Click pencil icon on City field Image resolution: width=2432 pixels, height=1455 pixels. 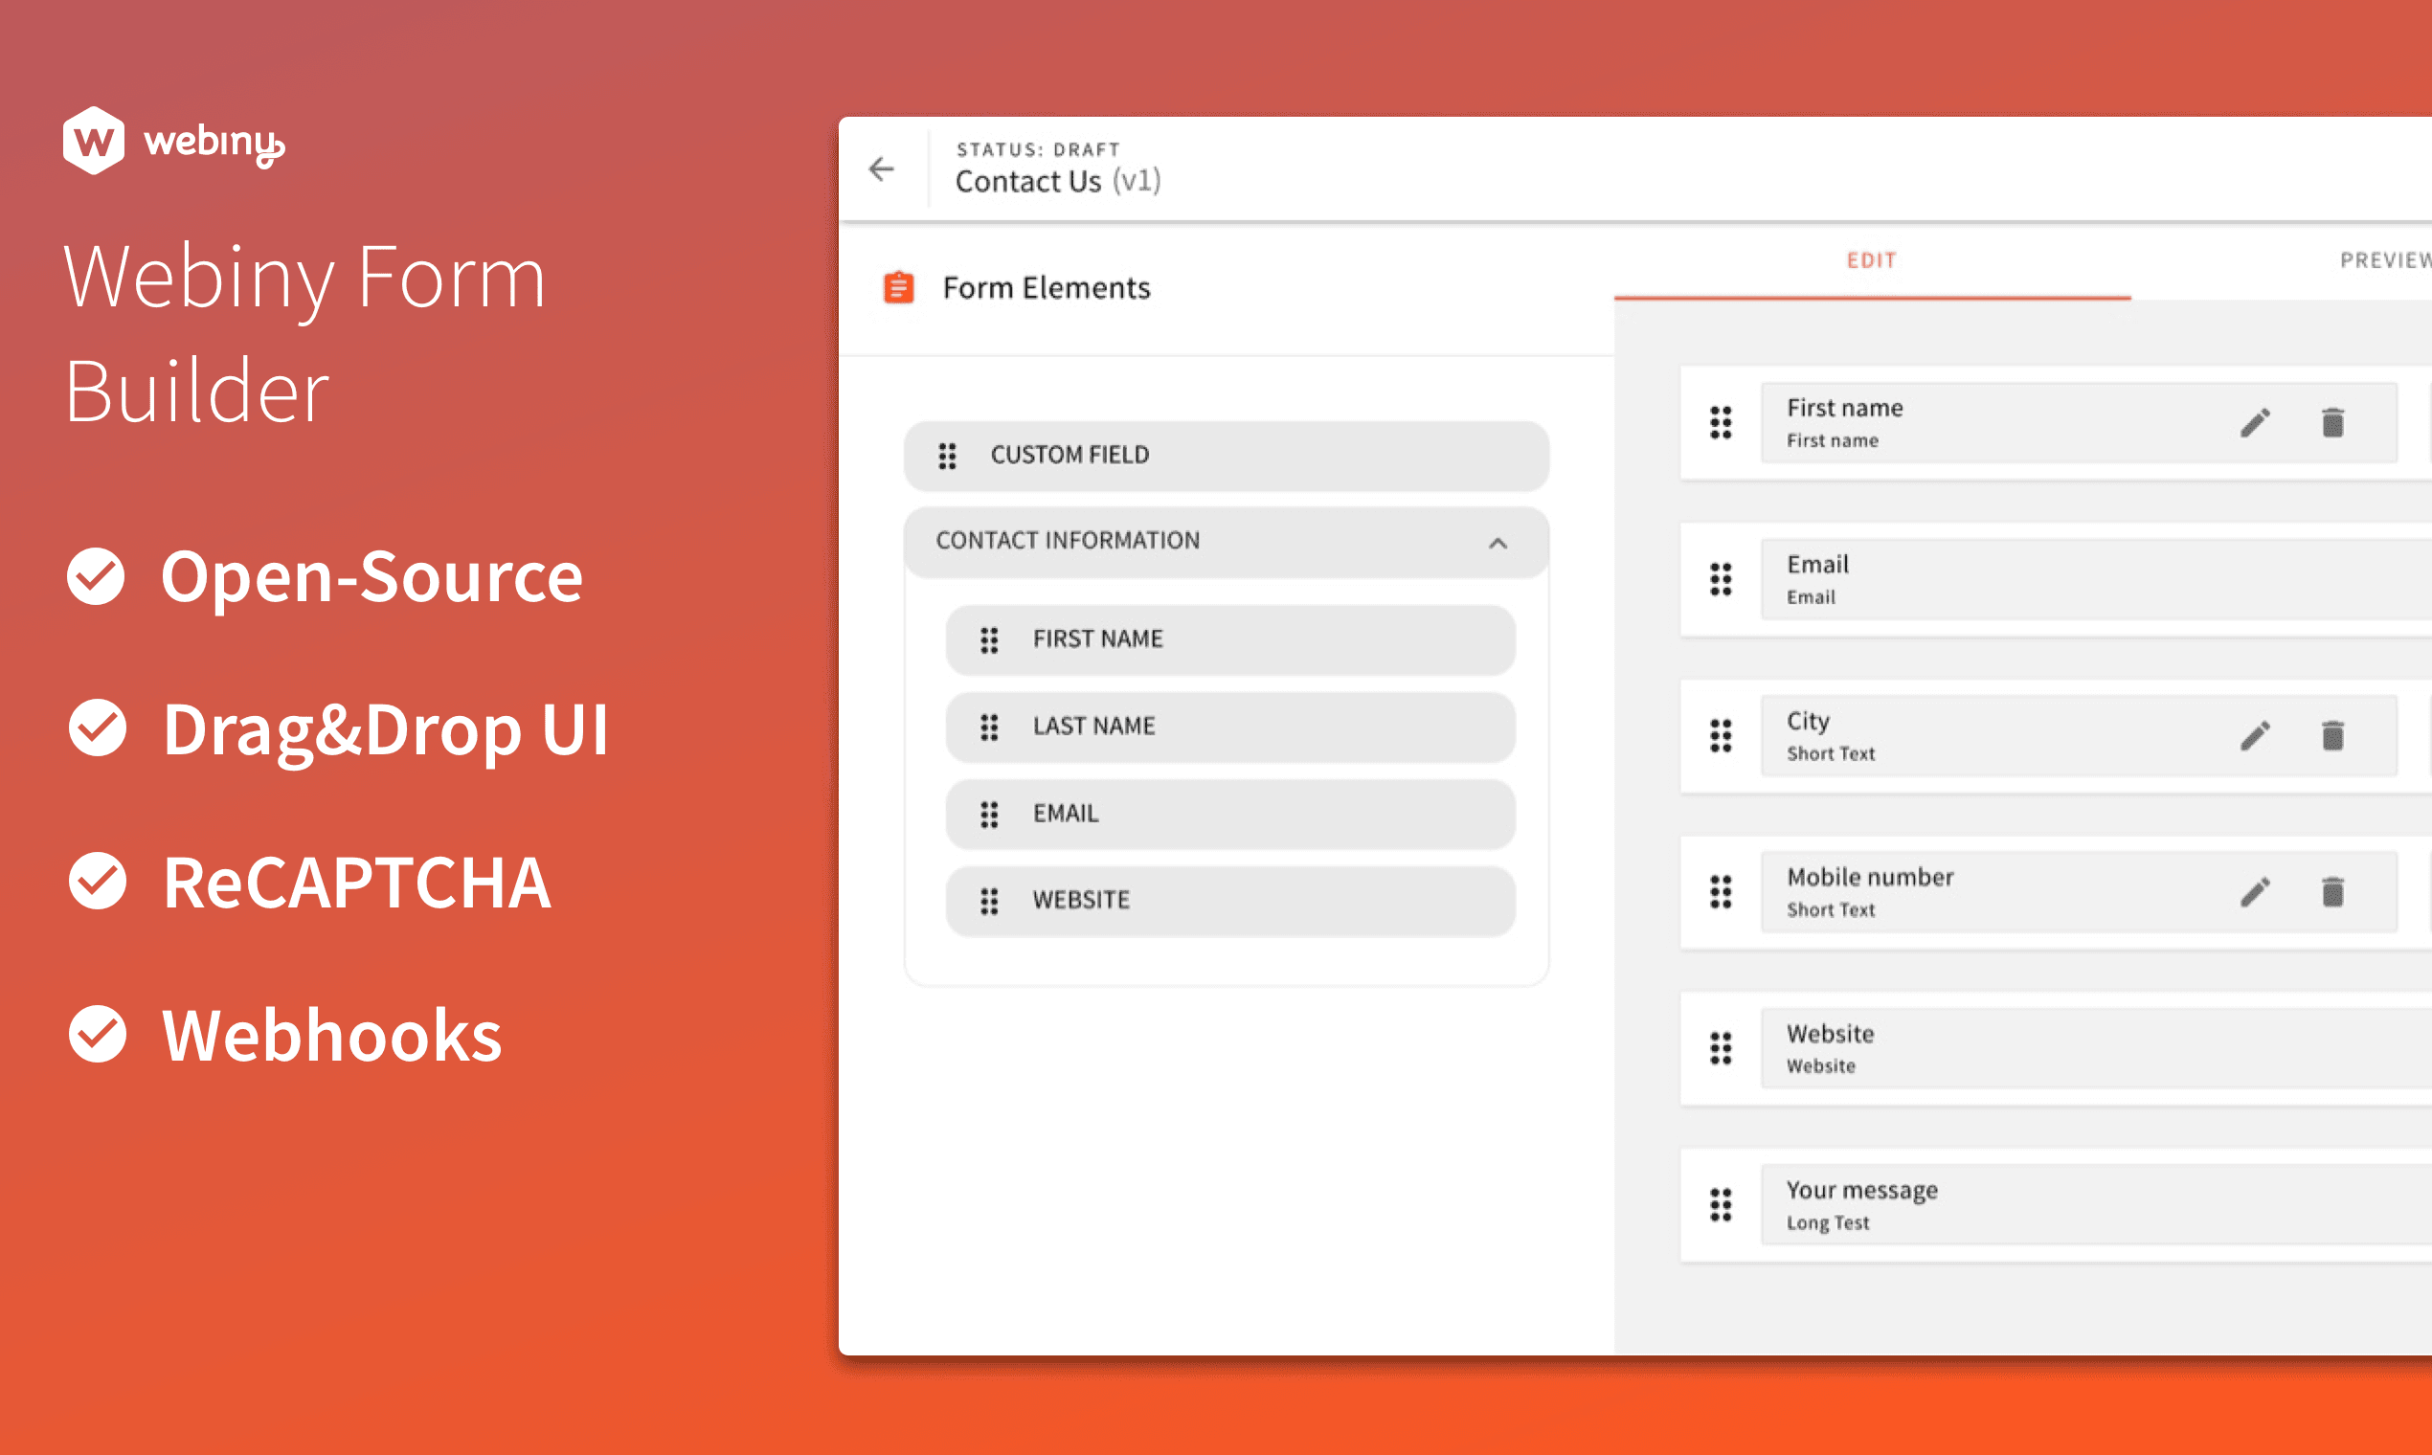coord(2254,736)
